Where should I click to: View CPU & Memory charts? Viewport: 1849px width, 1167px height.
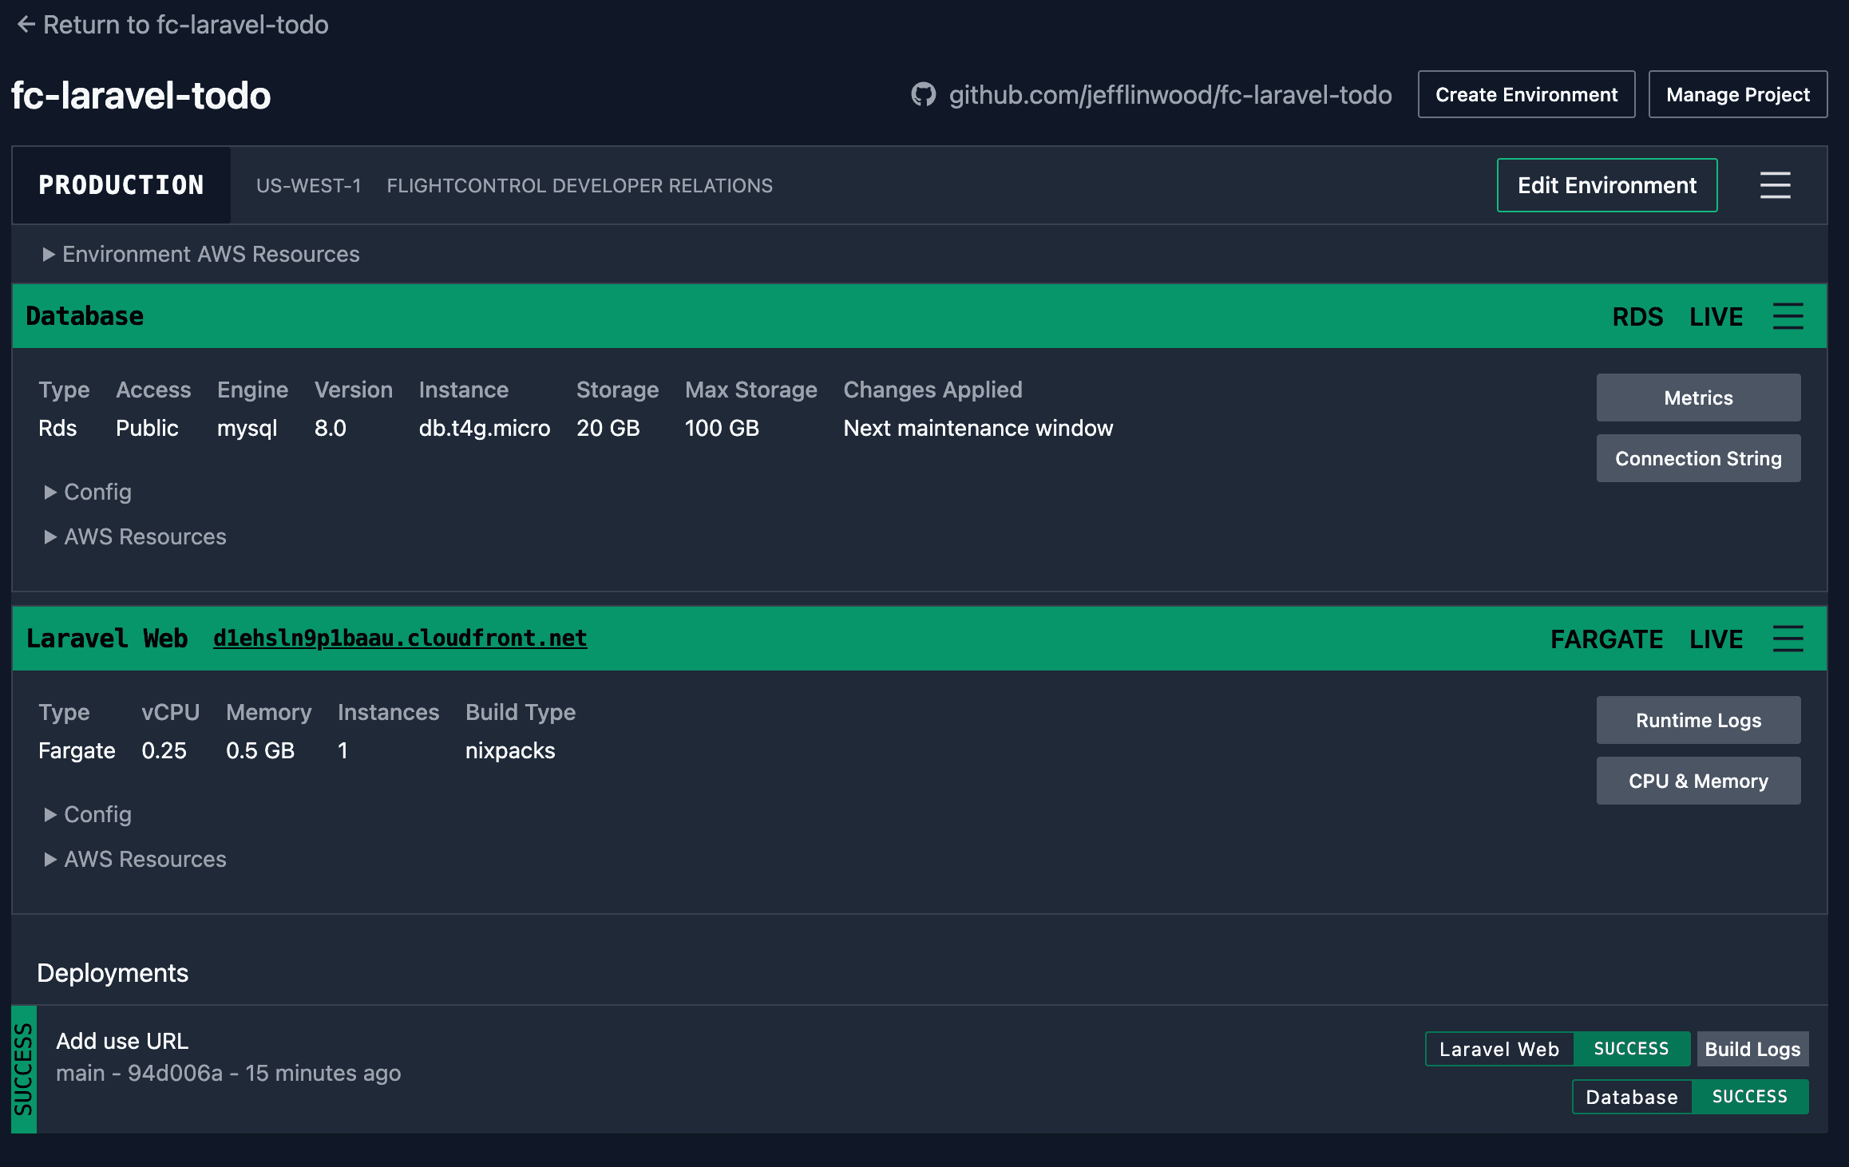(1698, 781)
